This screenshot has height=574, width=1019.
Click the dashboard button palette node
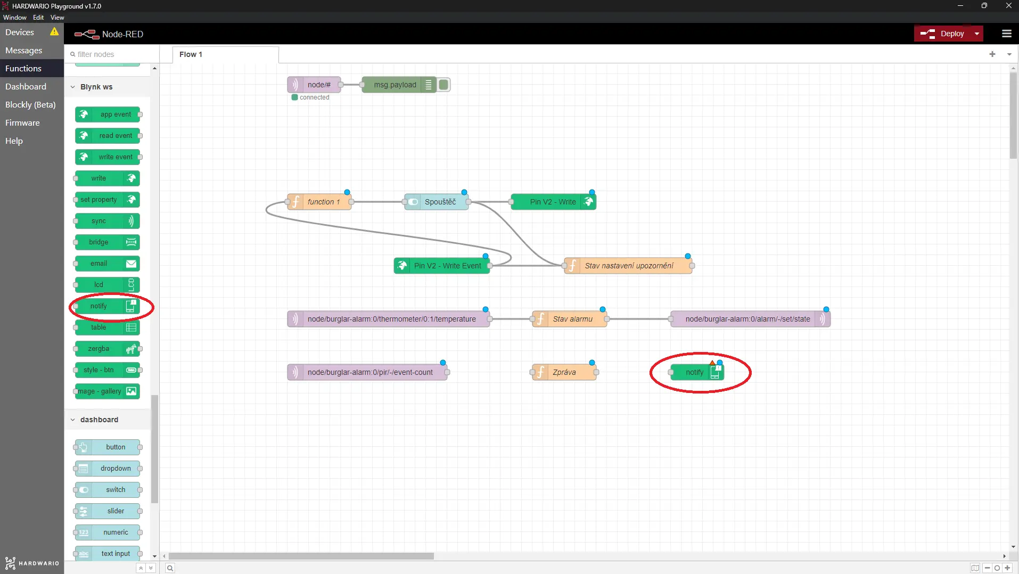pos(108,447)
